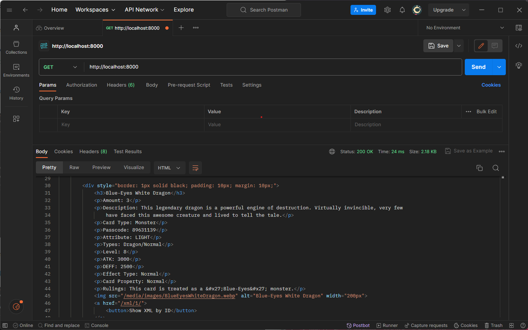Switch response view to Raw
Viewport: 528px width, 330px height.
point(74,167)
